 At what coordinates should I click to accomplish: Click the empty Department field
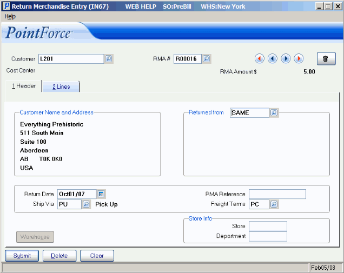[268, 236]
